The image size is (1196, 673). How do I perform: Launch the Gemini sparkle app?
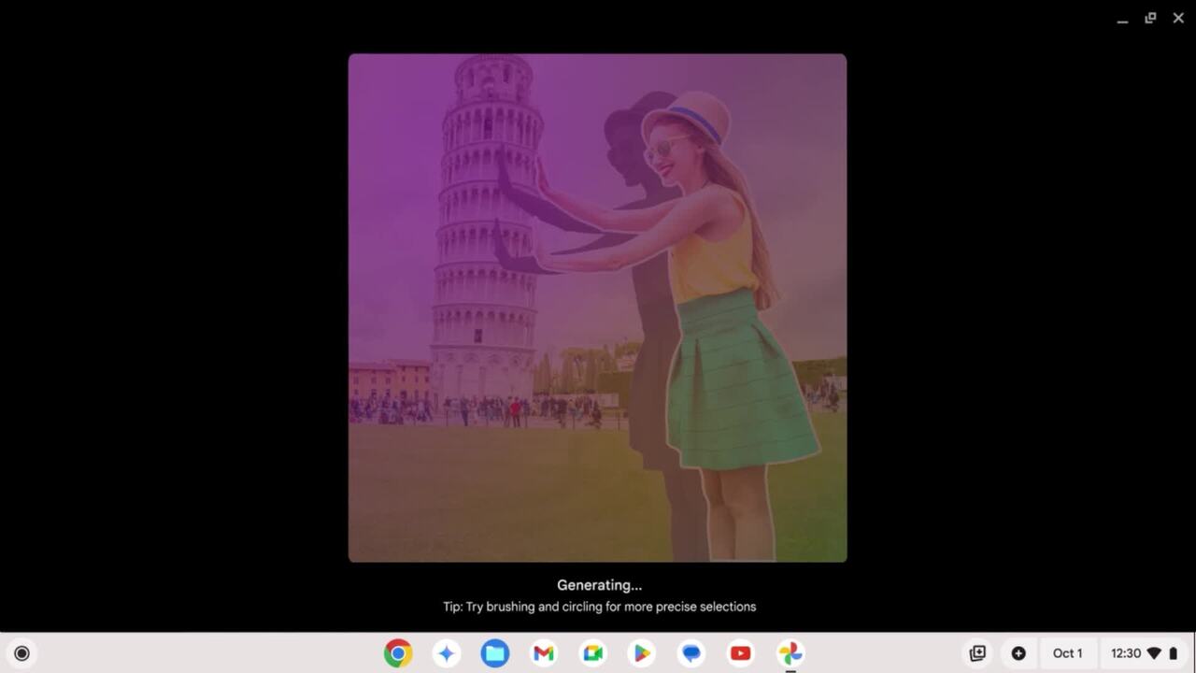coord(447,653)
